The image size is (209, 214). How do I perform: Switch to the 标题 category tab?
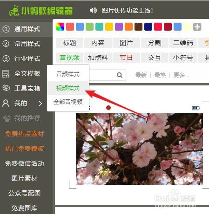click(x=69, y=43)
